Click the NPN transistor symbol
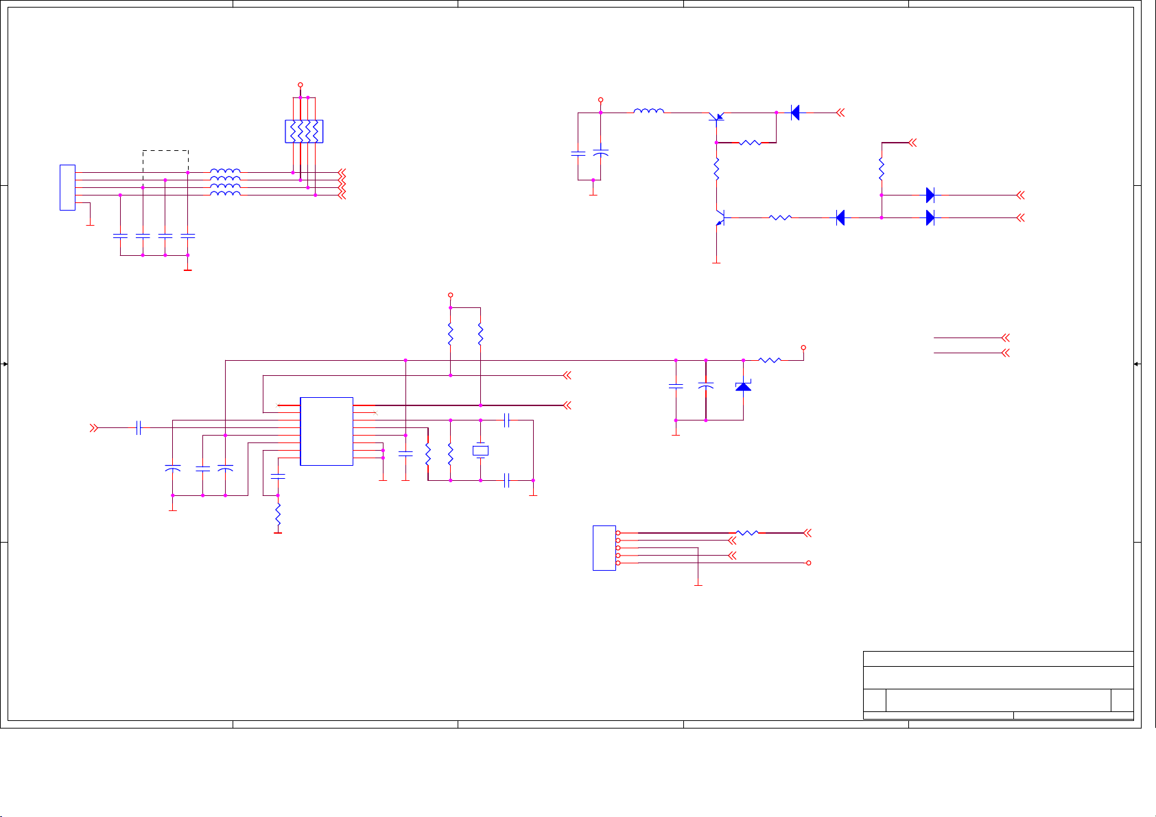 [x=718, y=218]
